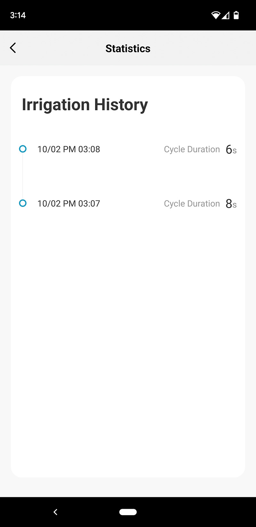The width and height of the screenshot is (256, 527).
Task: Click the unit letter after the 8 duration
Action: (x=235, y=205)
